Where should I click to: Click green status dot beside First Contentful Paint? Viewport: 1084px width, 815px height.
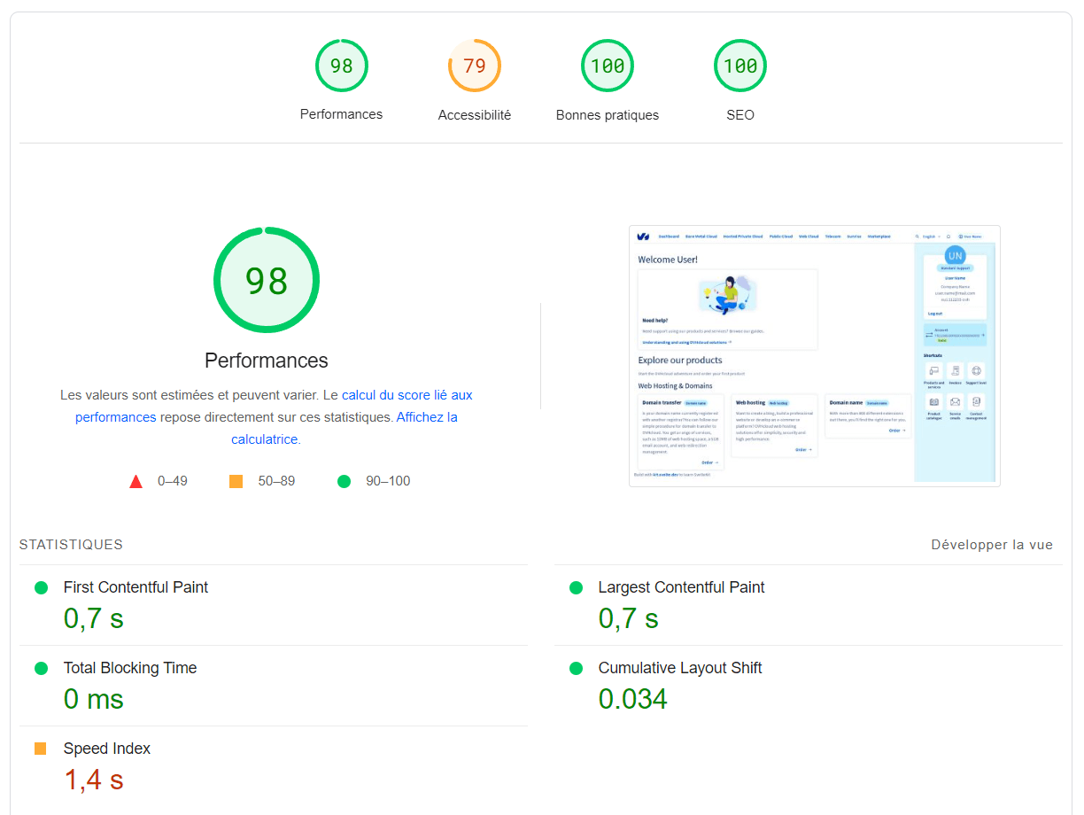click(41, 587)
